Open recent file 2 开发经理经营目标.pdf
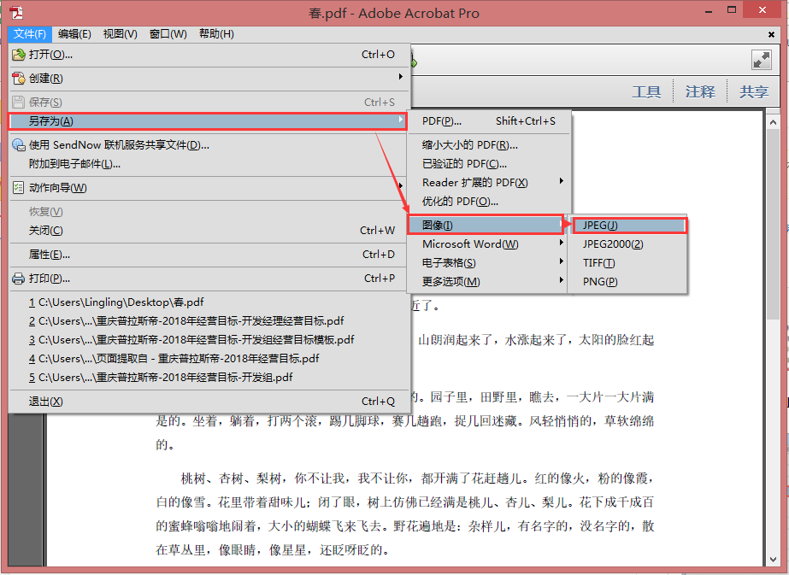This screenshot has width=789, height=575. pyautogui.click(x=209, y=321)
